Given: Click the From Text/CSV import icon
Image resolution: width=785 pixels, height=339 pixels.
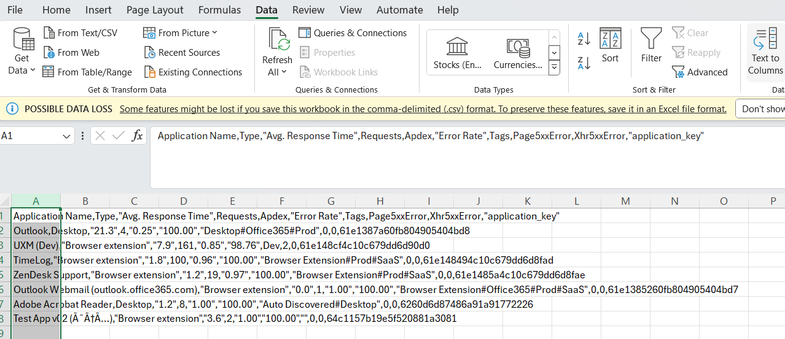Looking at the screenshot, I should pyautogui.click(x=49, y=33).
